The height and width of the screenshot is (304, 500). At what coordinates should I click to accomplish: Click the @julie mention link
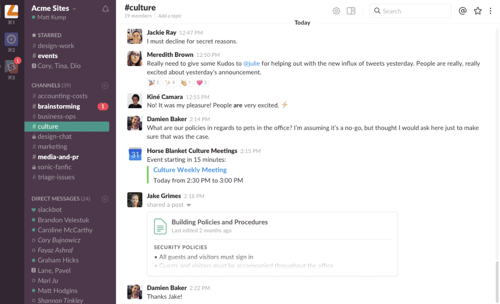tap(252, 63)
